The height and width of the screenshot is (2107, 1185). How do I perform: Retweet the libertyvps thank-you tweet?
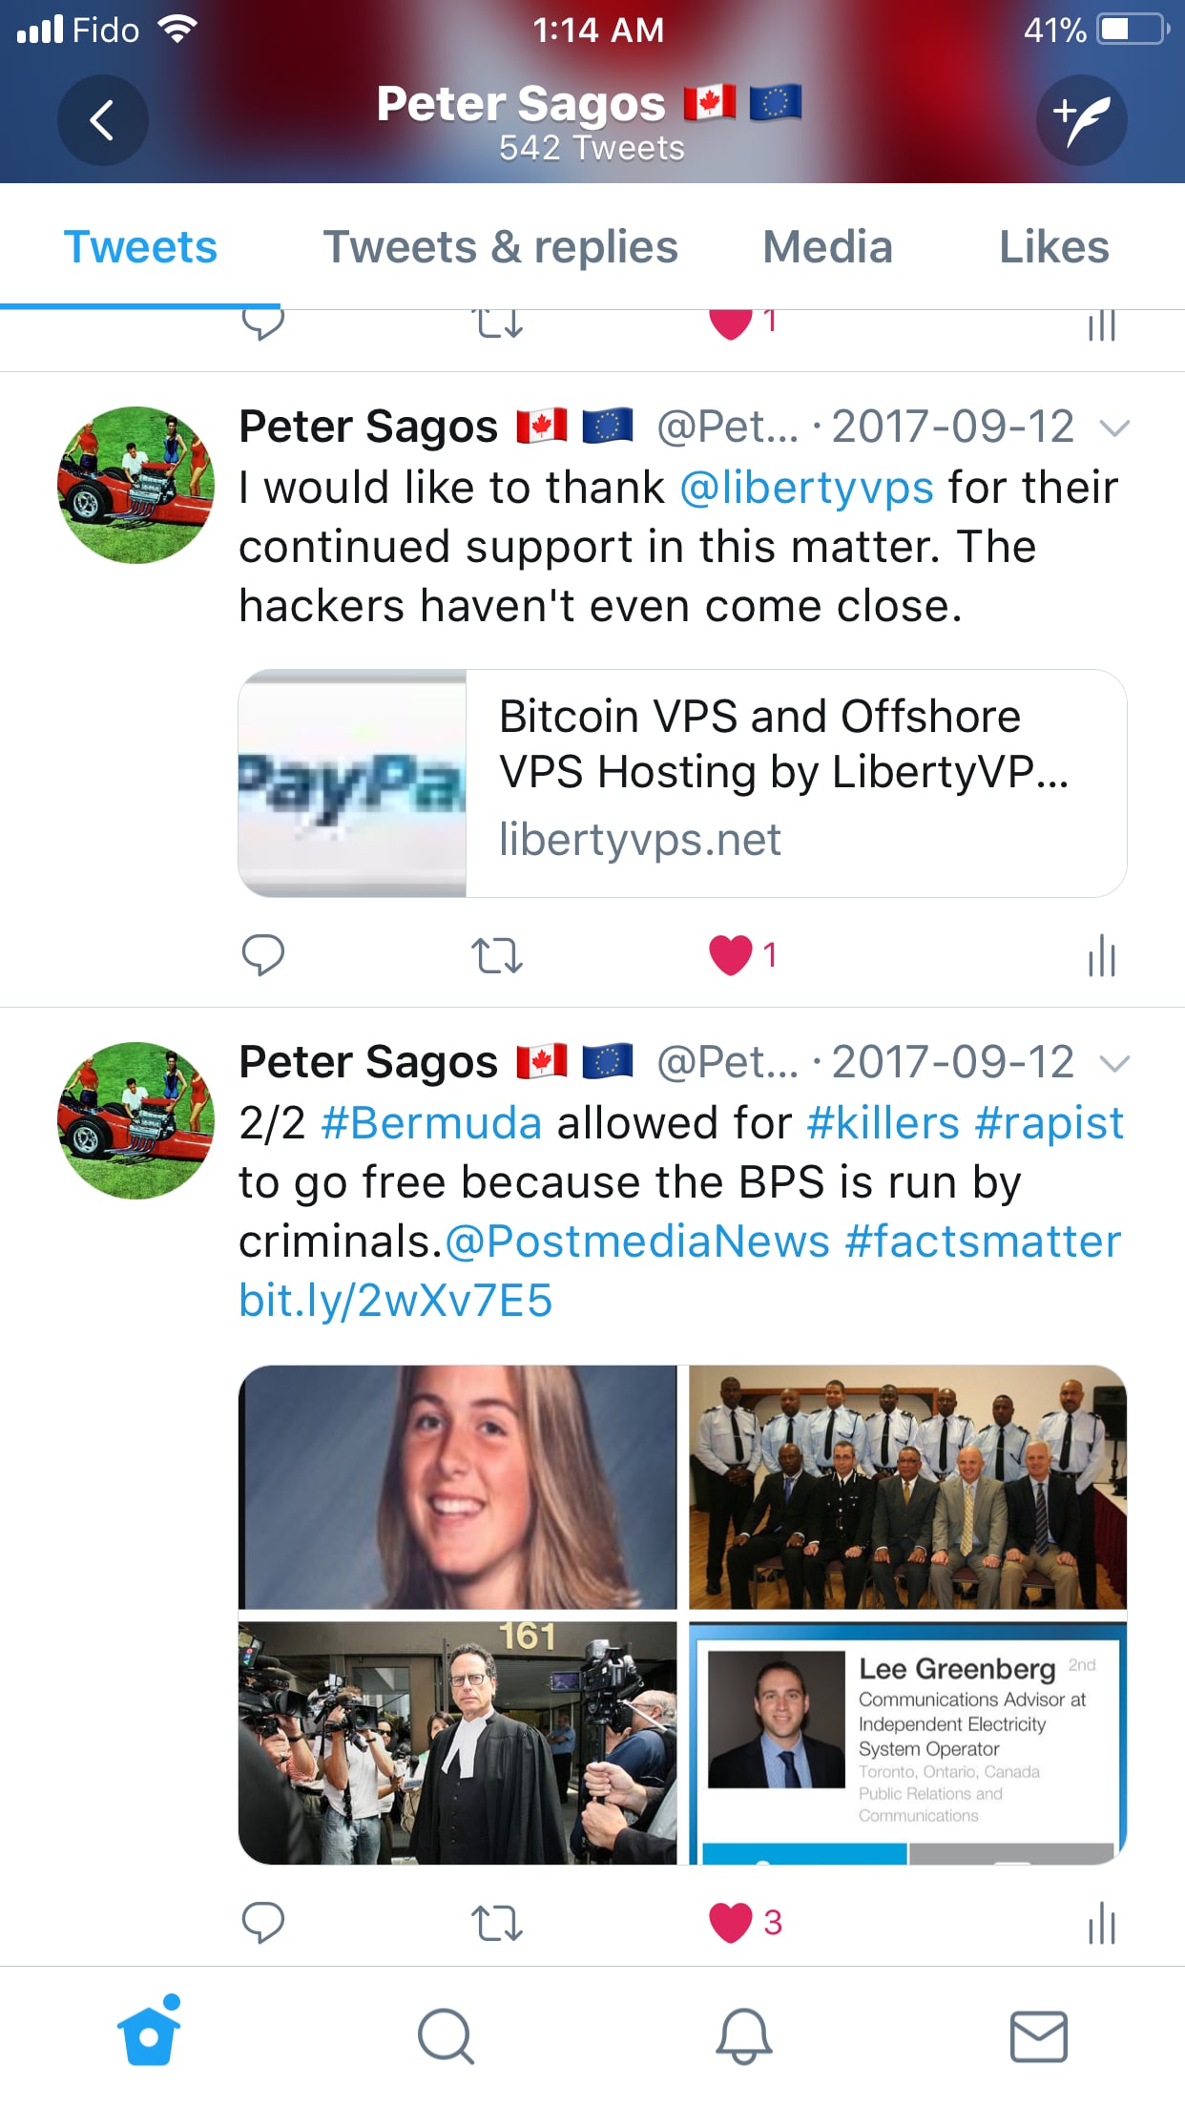(x=497, y=955)
